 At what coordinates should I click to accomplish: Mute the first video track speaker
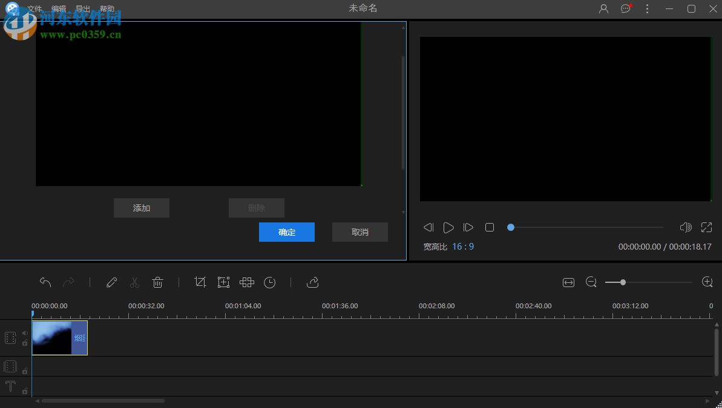[x=25, y=333]
